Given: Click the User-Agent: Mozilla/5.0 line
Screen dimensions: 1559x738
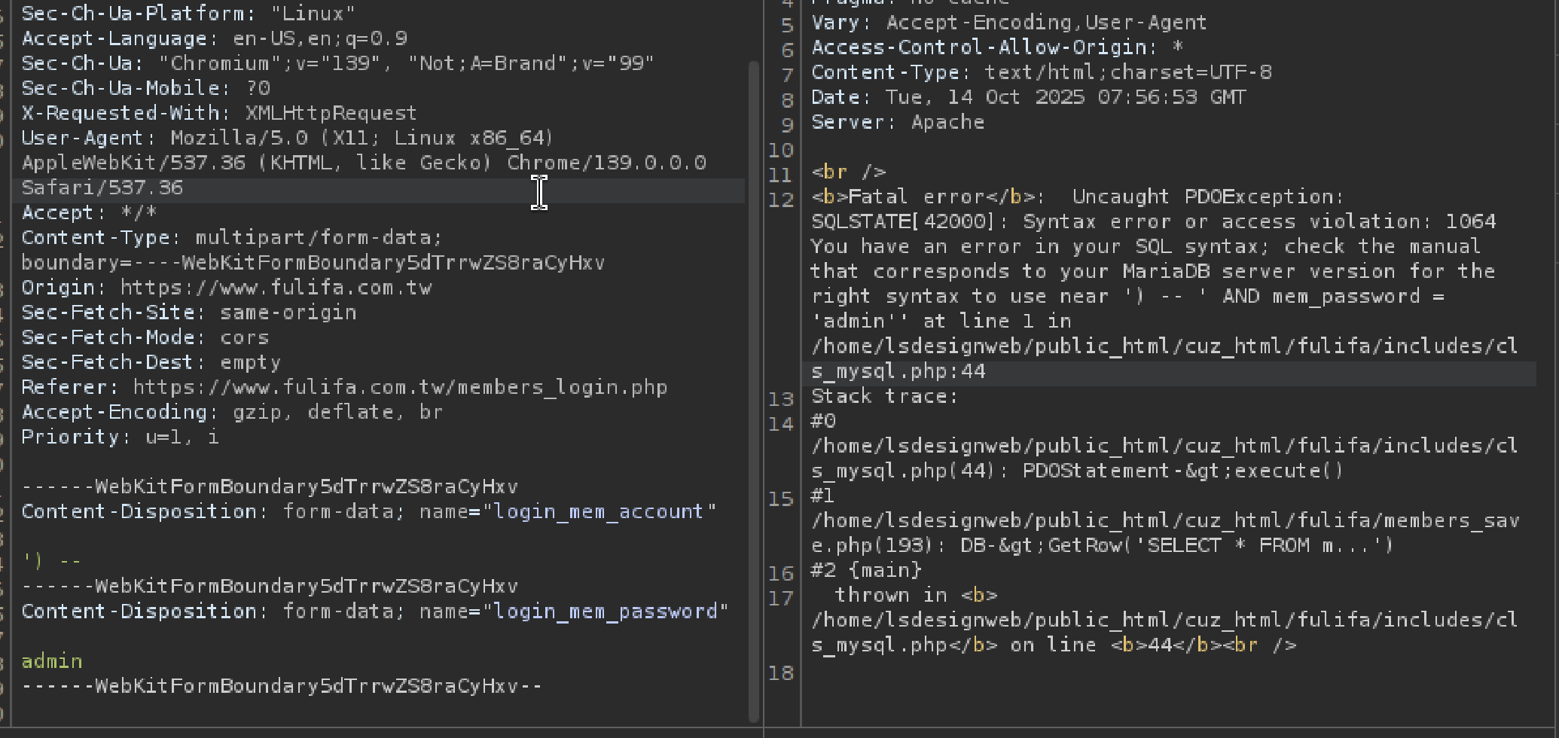Looking at the screenshot, I should click(288, 138).
